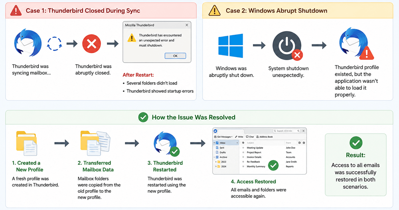The height and width of the screenshot is (210, 399).
Task: Click the Thunderbird logo above 'syncing mailbox'
Action: 28,43
